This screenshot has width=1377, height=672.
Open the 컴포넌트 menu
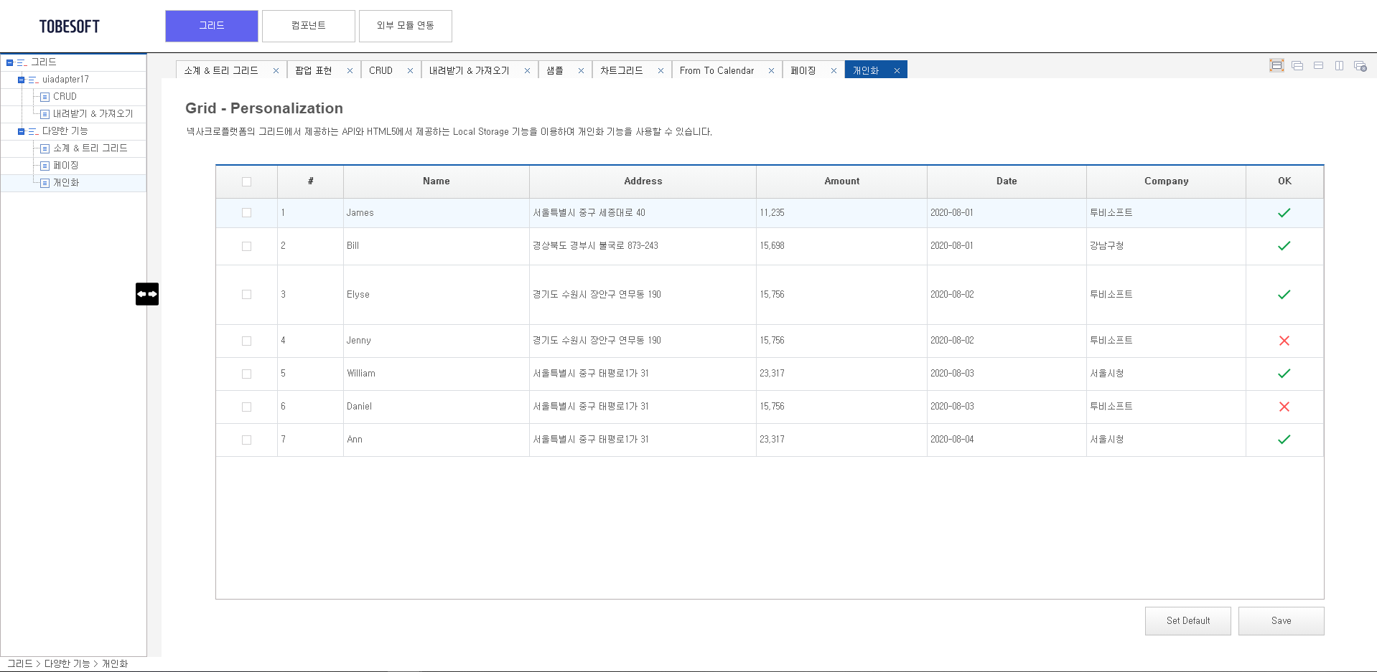[x=308, y=26]
